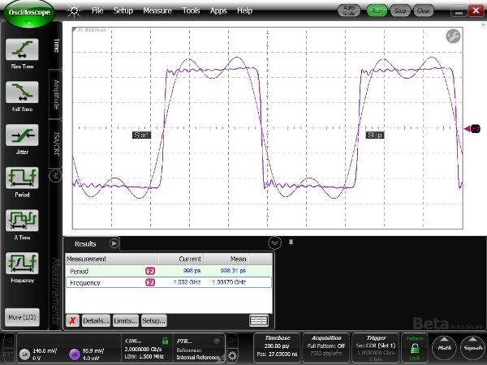The image size is (487, 365).
Task: Expand the Results tab arrow button
Action: (x=114, y=243)
